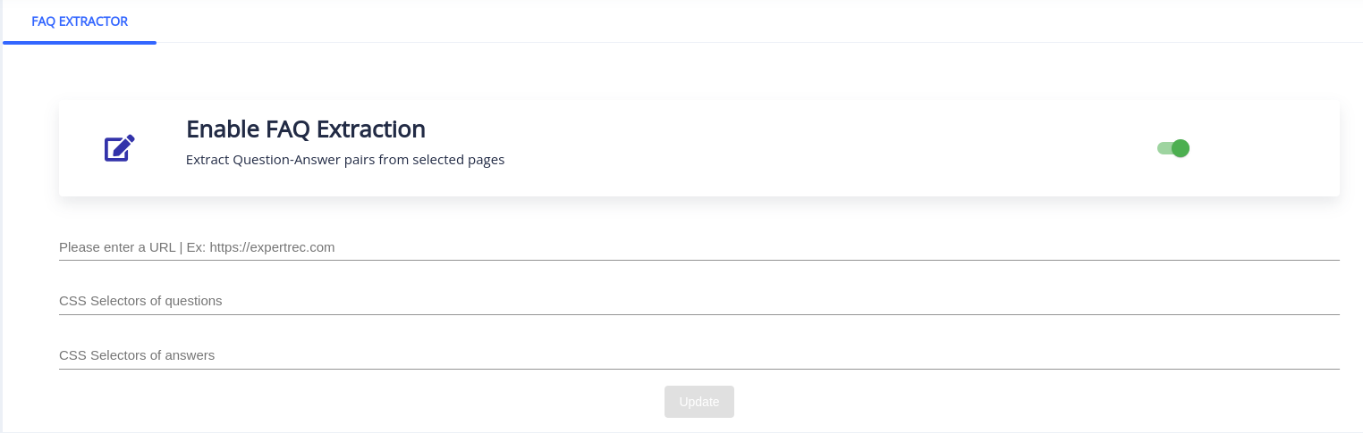
Task: Submit the form with the Update button
Action: (698, 402)
